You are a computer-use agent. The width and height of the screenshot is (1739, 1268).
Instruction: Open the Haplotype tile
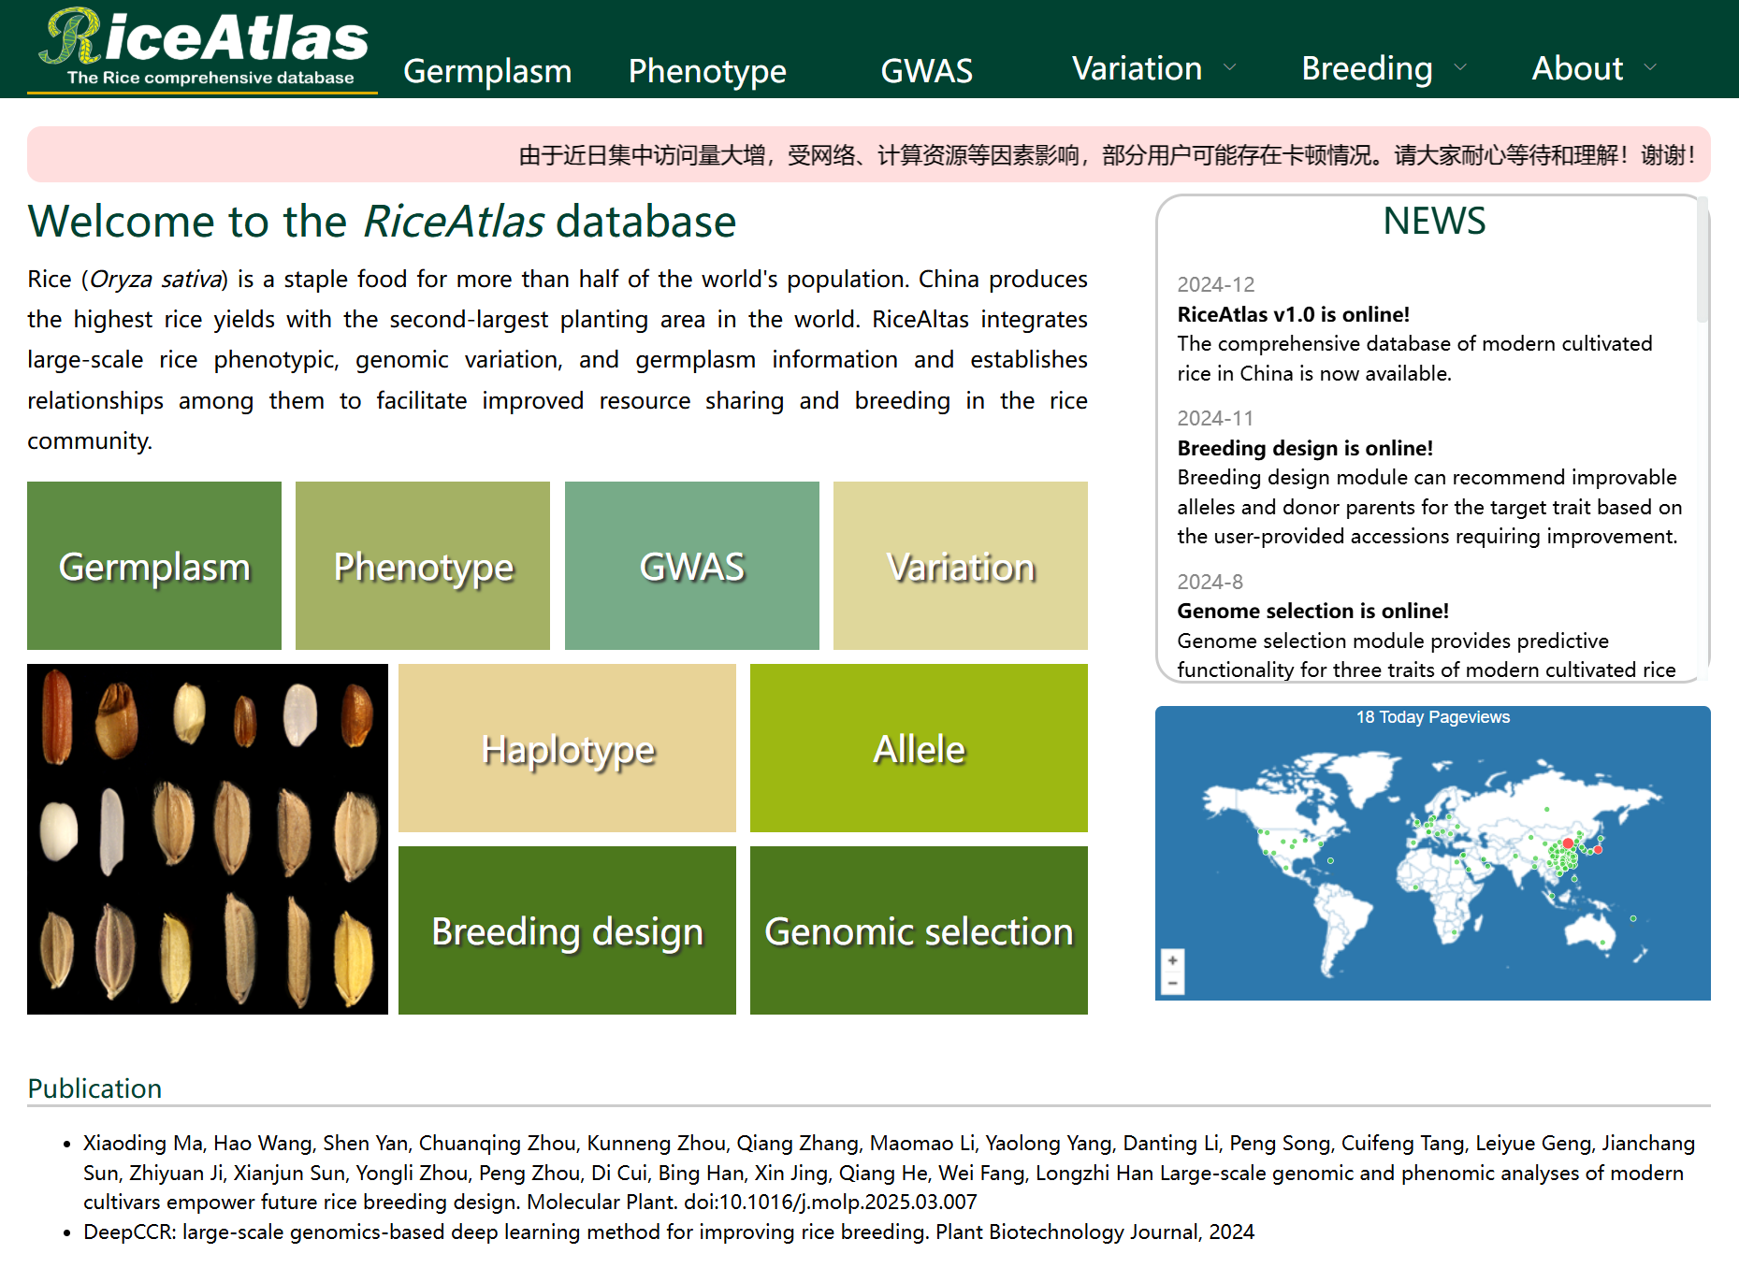click(x=567, y=748)
